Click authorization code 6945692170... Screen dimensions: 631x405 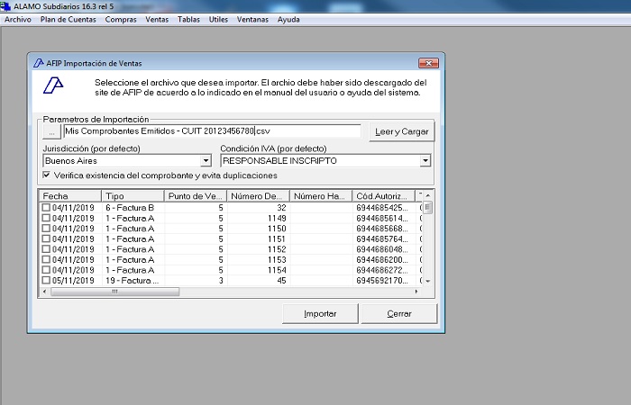click(x=382, y=281)
